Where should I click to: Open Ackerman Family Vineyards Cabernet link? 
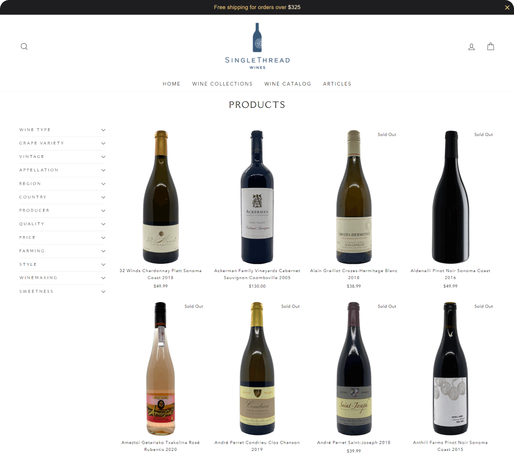coord(257,274)
